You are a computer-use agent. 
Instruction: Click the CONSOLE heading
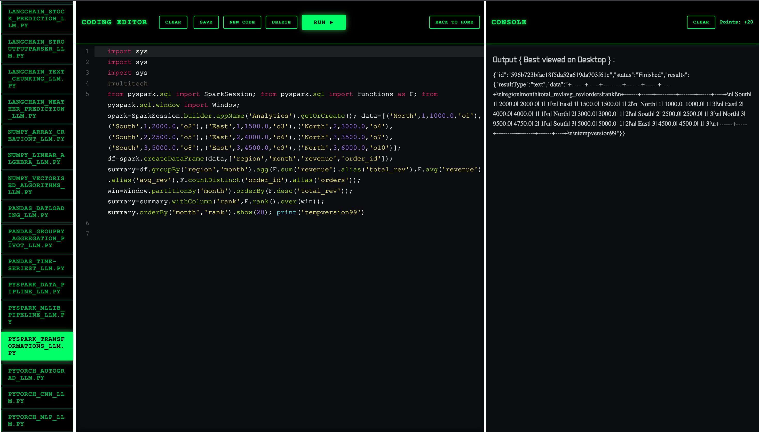509,22
